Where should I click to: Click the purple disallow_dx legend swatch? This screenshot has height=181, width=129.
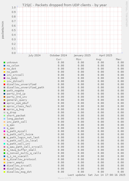click(x=4, y=169)
